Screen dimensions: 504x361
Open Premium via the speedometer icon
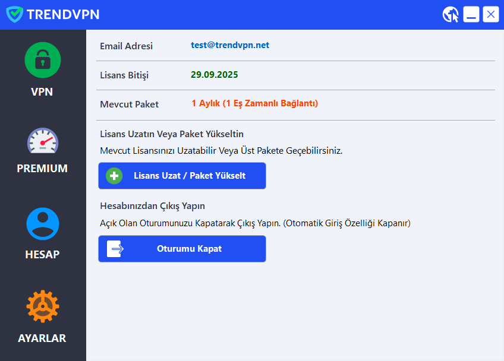coord(43,141)
